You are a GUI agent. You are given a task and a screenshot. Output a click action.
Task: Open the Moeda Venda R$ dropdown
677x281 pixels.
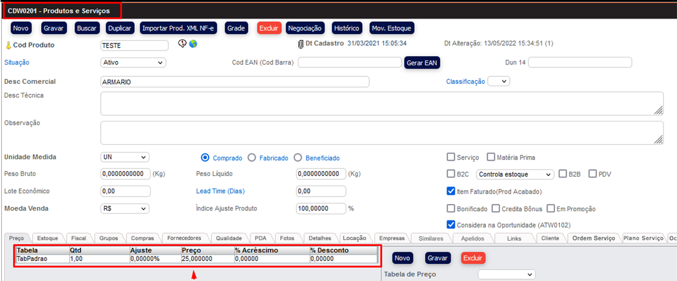click(125, 208)
